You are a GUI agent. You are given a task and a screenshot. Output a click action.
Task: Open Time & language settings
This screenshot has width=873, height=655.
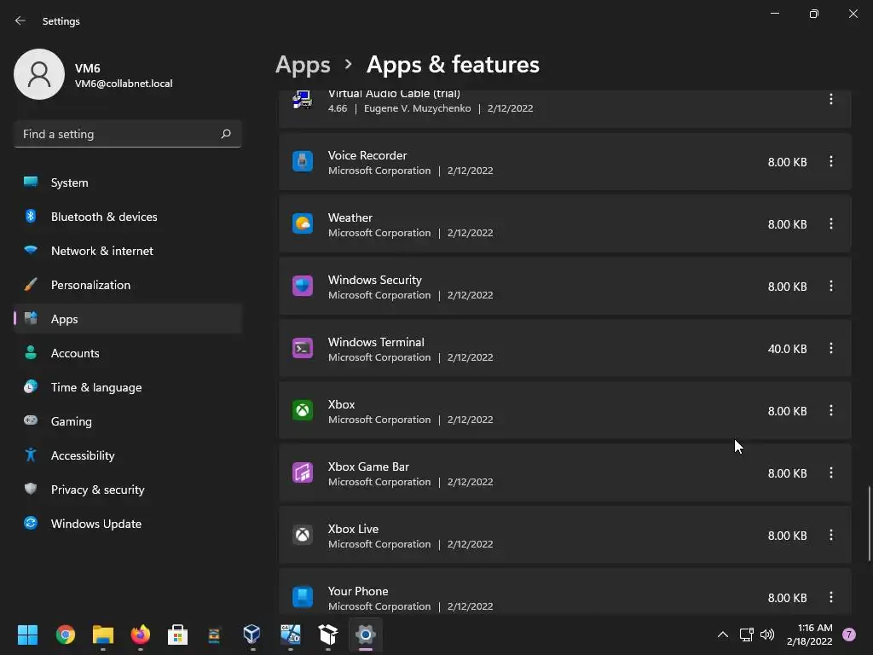click(x=128, y=387)
